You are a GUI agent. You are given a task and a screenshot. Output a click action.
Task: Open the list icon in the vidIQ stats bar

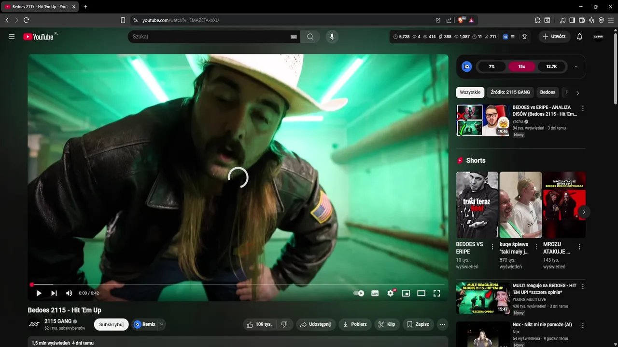(x=513, y=37)
